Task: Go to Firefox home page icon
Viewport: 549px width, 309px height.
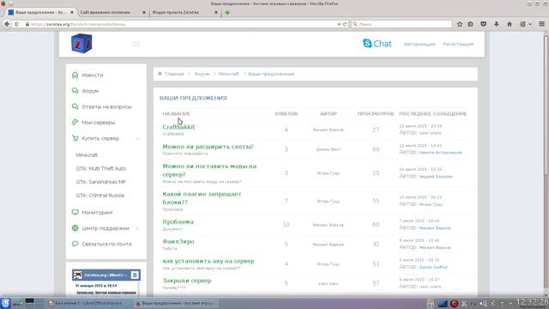Action: 510,24
